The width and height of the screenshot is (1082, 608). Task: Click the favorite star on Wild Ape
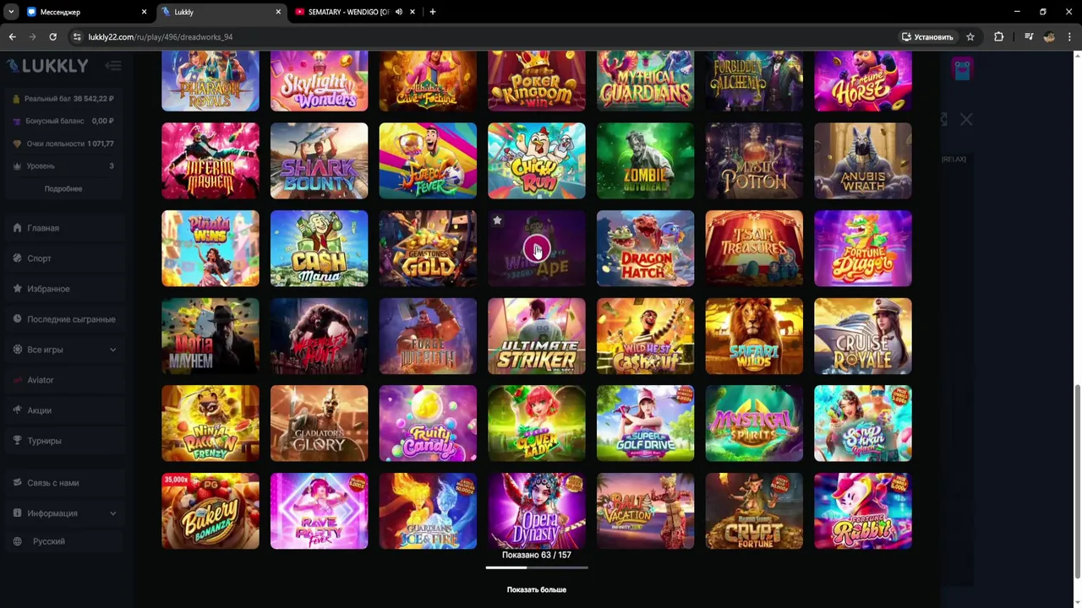click(497, 220)
